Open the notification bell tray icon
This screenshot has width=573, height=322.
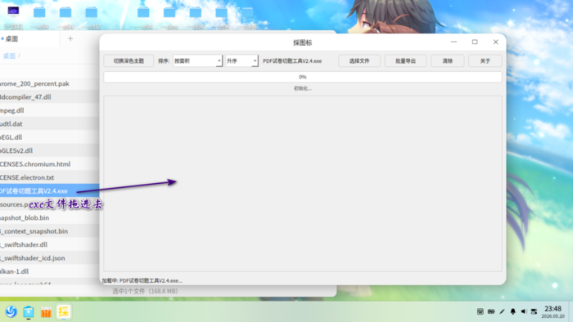(513, 311)
